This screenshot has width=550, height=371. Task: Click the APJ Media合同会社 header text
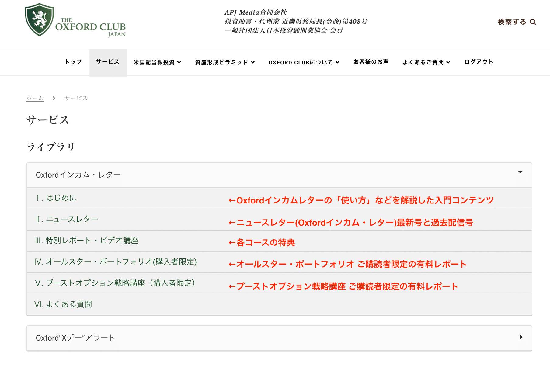click(x=256, y=12)
